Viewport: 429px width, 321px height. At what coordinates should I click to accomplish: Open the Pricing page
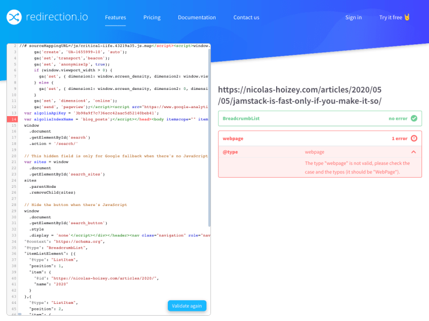coord(152,18)
